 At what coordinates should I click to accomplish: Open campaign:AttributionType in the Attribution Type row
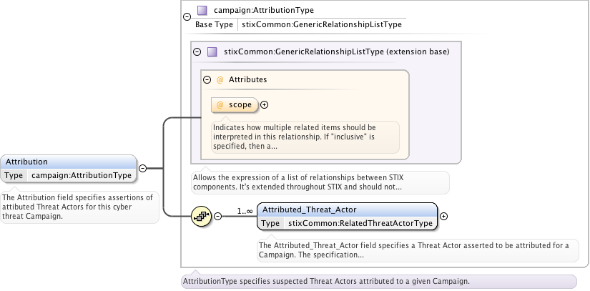coord(81,175)
